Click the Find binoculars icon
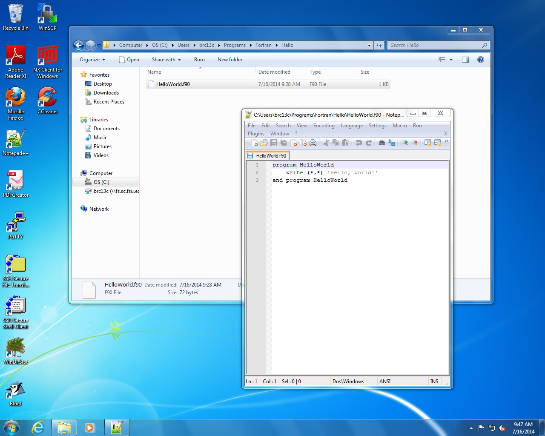Viewport: 545px width, 436px height. pos(381,143)
